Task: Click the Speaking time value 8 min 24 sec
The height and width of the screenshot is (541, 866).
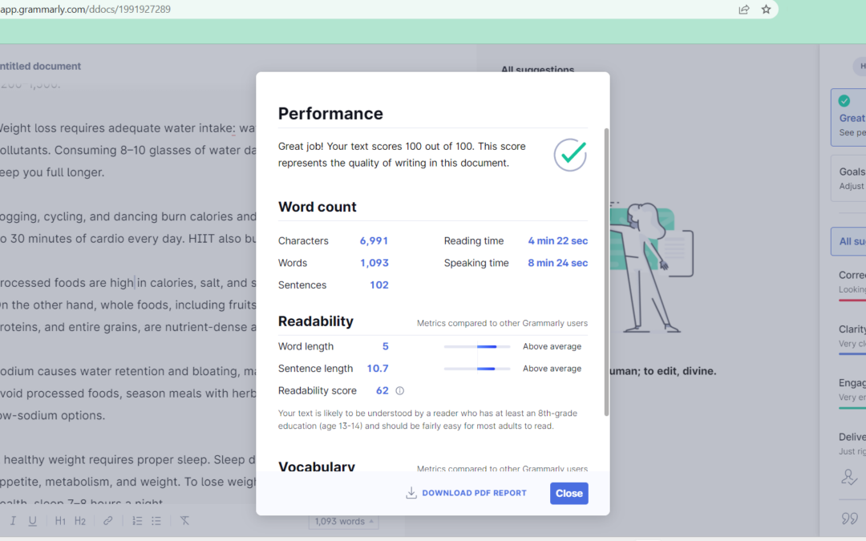Action: click(x=558, y=263)
